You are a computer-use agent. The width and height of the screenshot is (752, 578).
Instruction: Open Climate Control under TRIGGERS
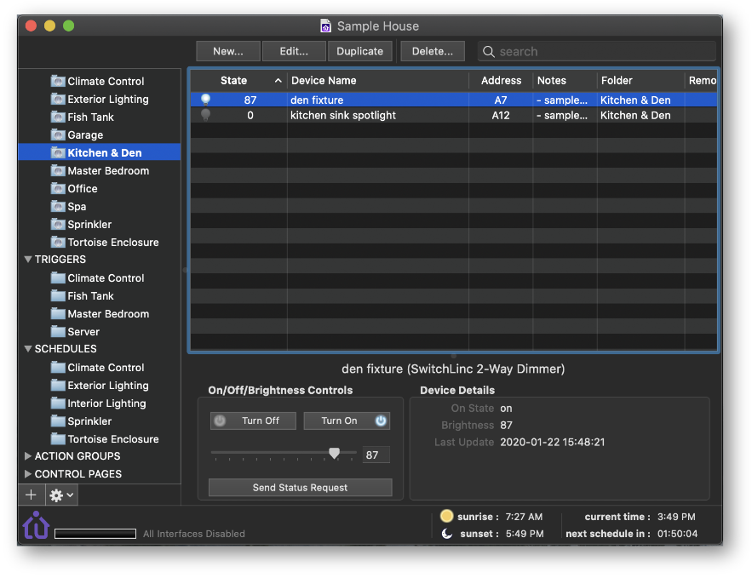pyautogui.click(x=106, y=278)
